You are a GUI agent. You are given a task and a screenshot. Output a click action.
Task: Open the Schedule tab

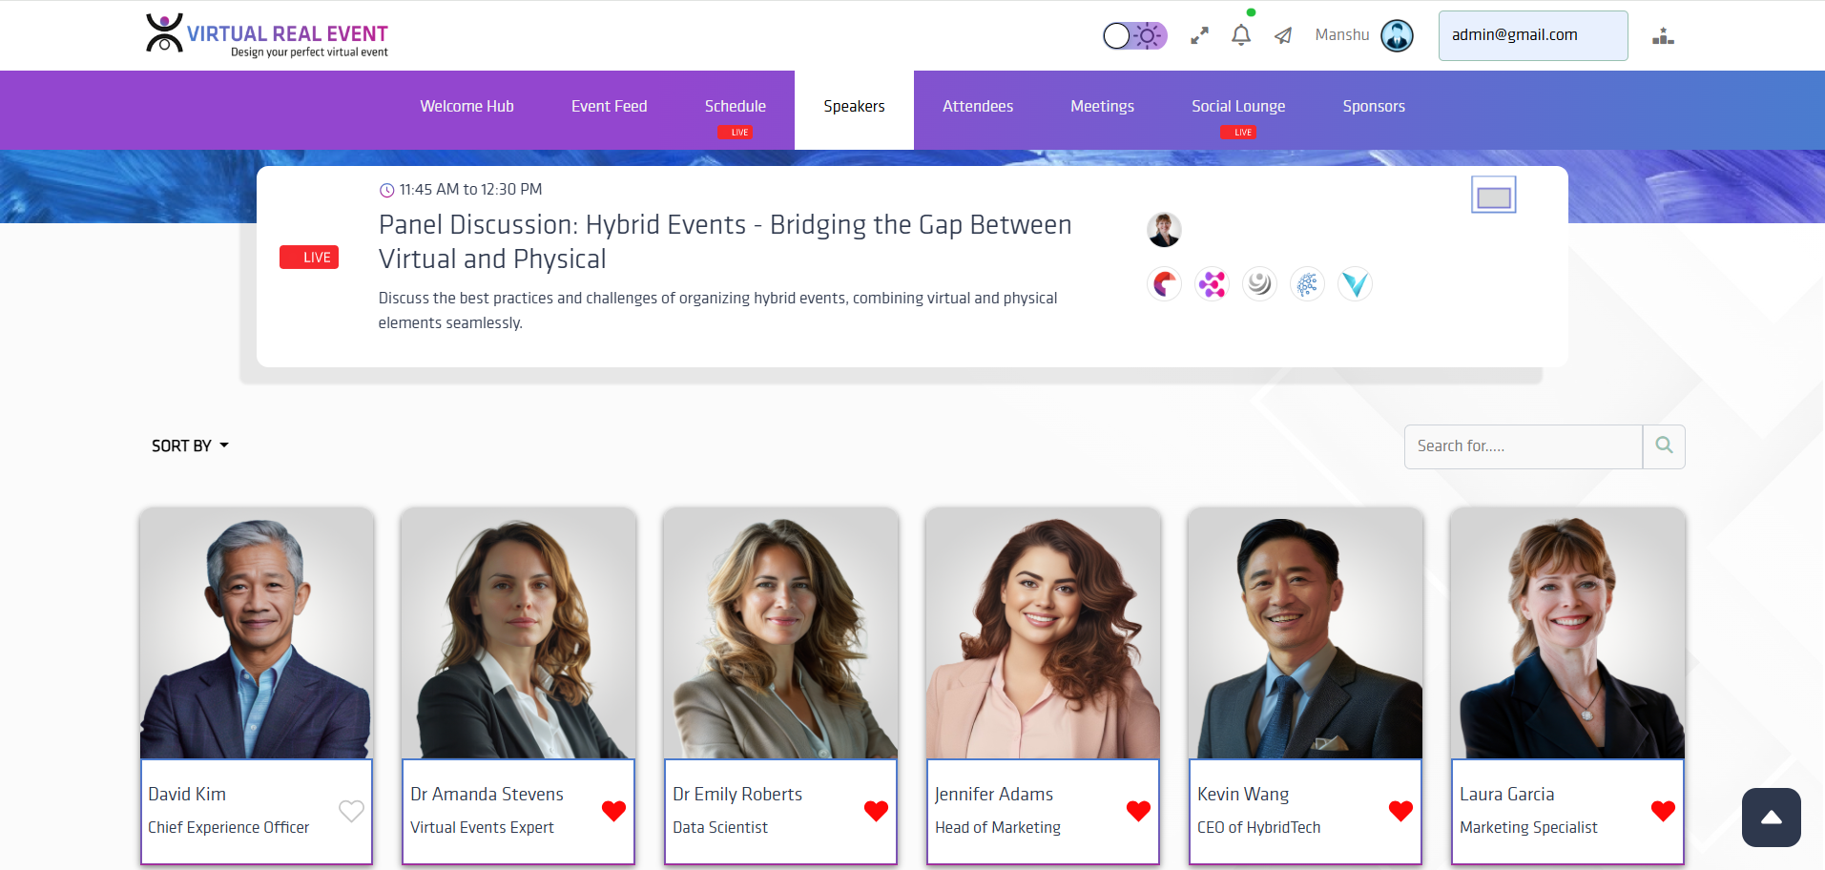[736, 106]
